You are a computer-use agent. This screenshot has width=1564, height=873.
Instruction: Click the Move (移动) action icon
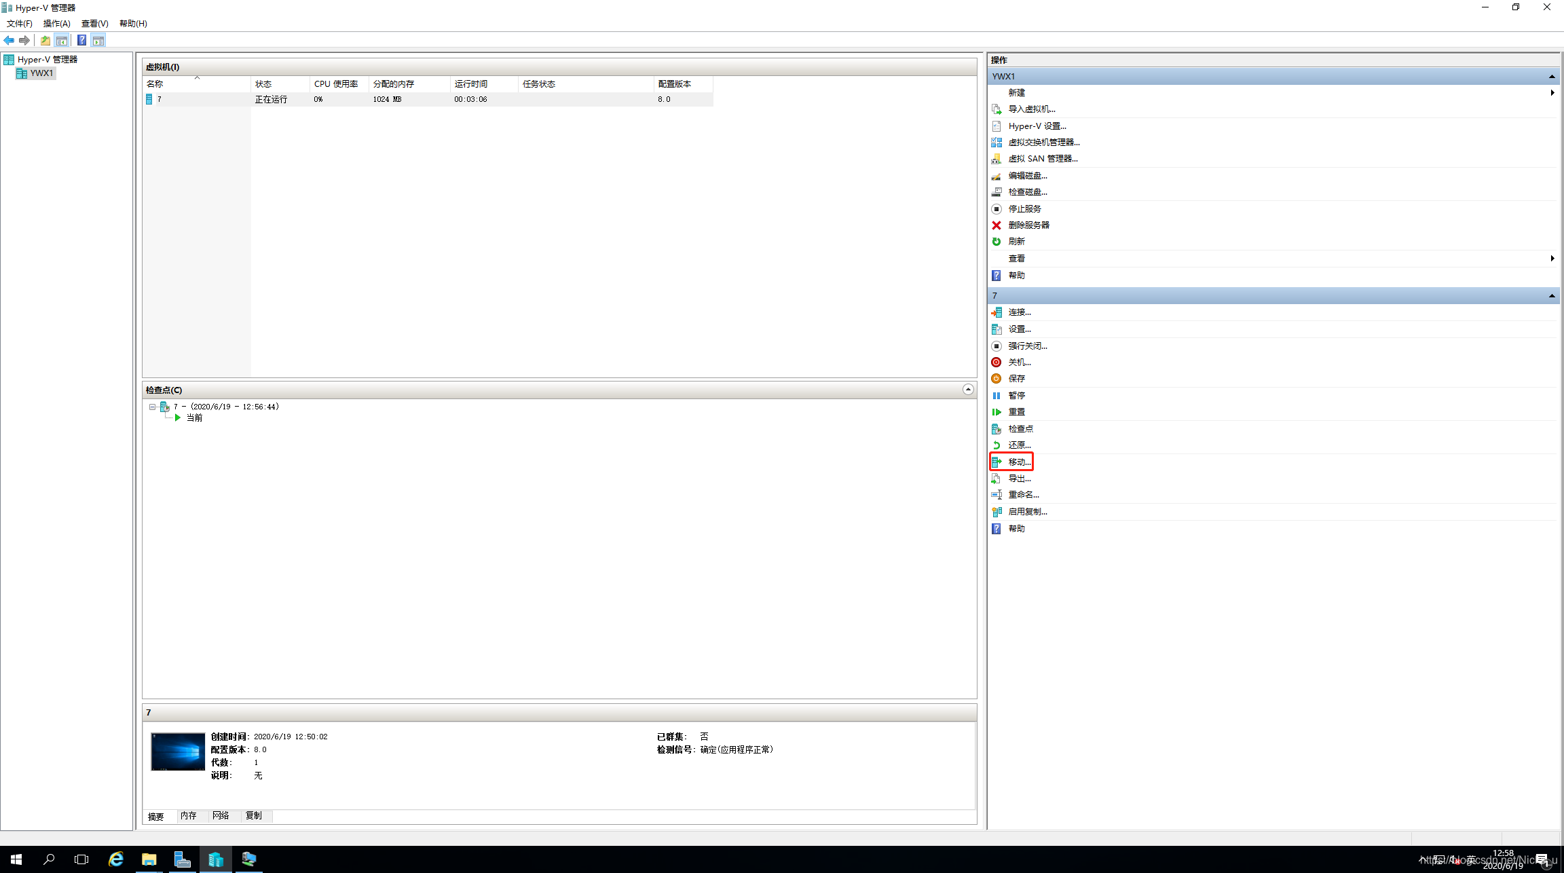click(997, 462)
